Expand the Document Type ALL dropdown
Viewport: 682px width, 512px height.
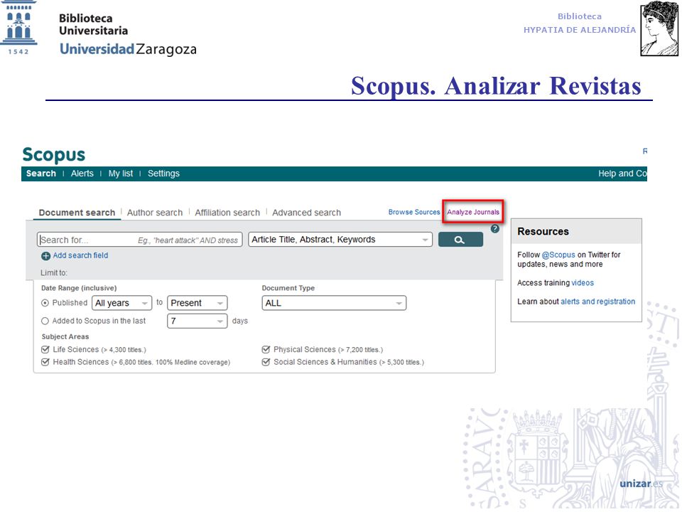(334, 303)
